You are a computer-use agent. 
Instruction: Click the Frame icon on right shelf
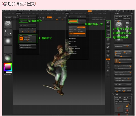click(x=108, y=66)
